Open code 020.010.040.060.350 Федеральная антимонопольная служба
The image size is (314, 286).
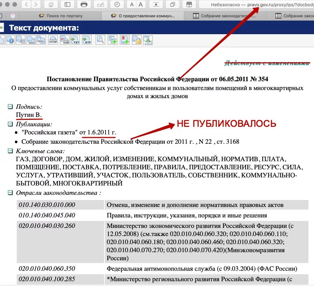coord(47,268)
